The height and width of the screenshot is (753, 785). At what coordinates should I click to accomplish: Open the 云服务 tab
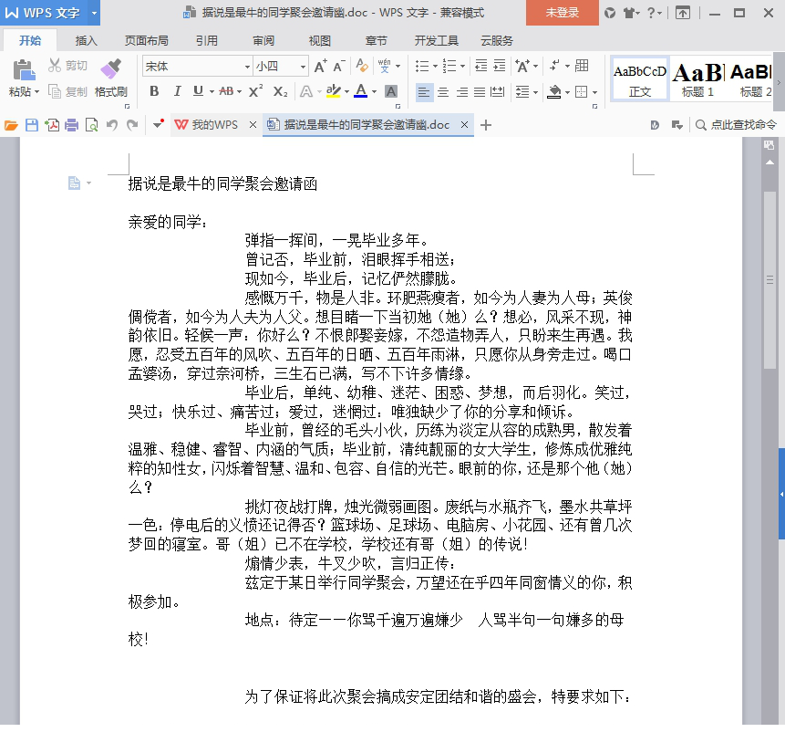[x=497, y=40]
